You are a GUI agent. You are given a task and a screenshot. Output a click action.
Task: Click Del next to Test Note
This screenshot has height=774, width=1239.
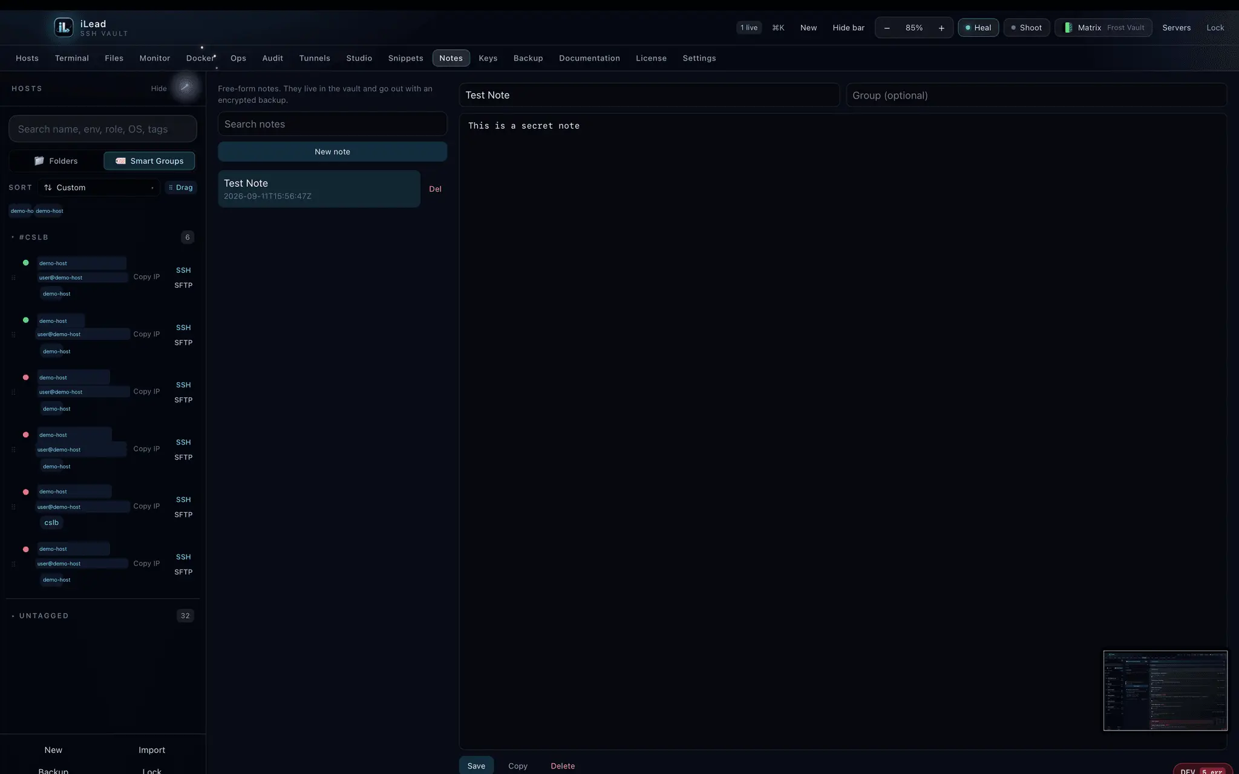point(435,189)
